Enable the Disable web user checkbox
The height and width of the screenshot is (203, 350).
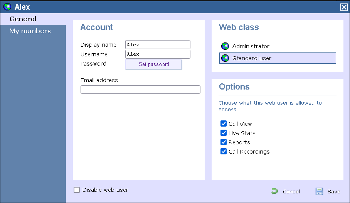click(77, 190)
